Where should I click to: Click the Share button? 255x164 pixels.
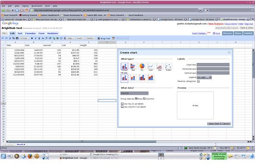(x=238, y=33)
